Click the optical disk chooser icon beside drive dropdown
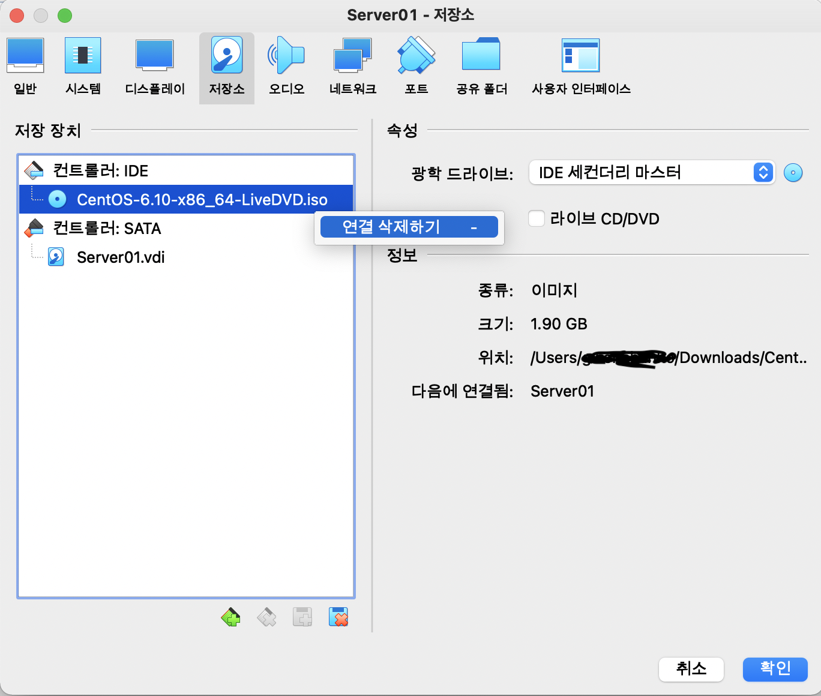The width and height of the screenshot is (821, 696). [x=793, y=173]
